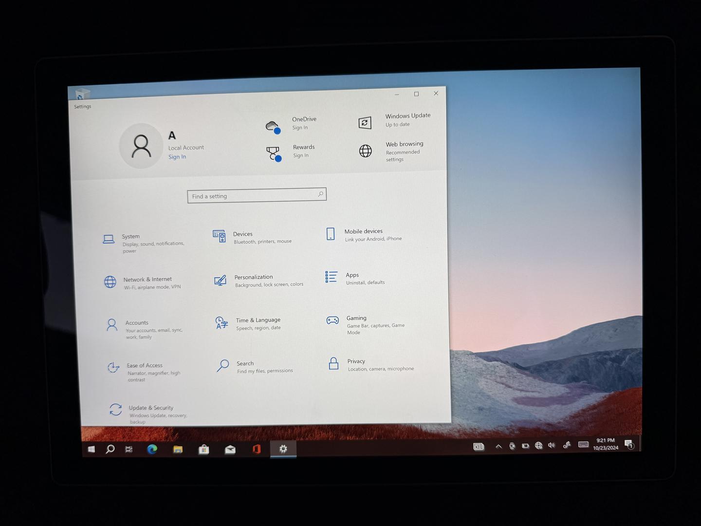The image size is (701, 526).
Task: Click 'Location, camera, microphone' description
Action: click(381, 369)
